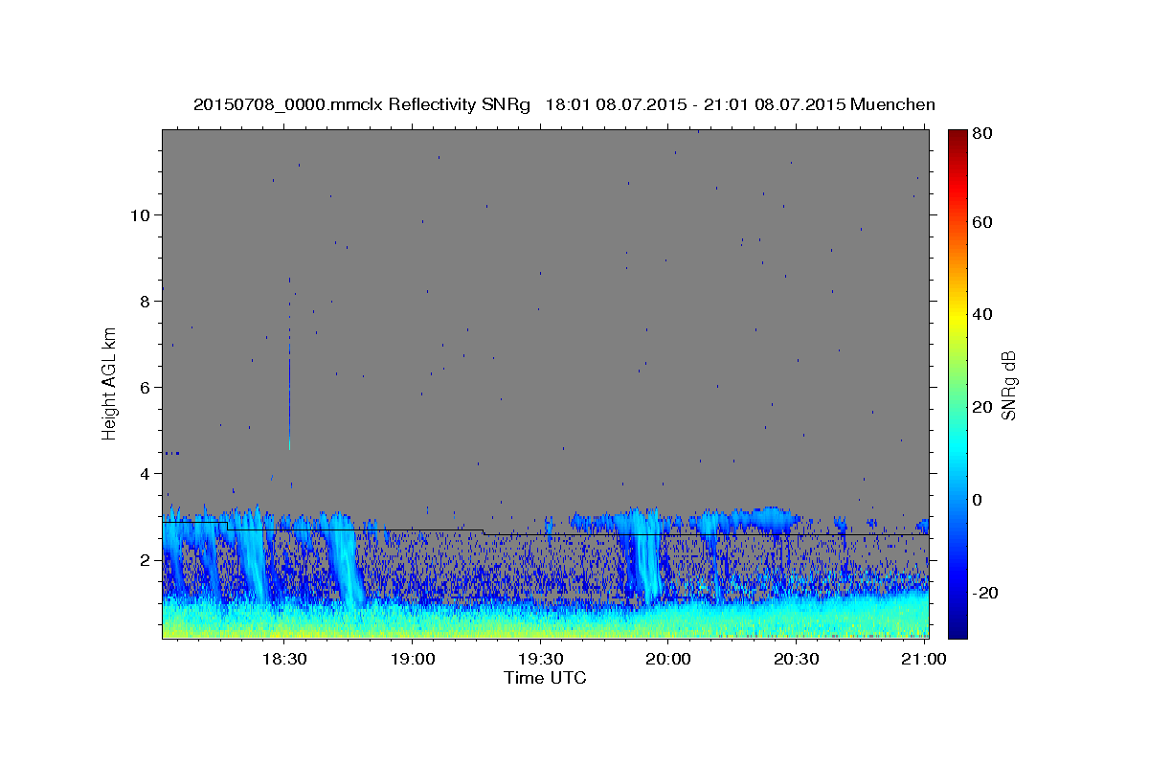Image resolution: width=1149 pixels, height=766 pixels.
Task: Click the height axis value 6
Action: [146, 387]
